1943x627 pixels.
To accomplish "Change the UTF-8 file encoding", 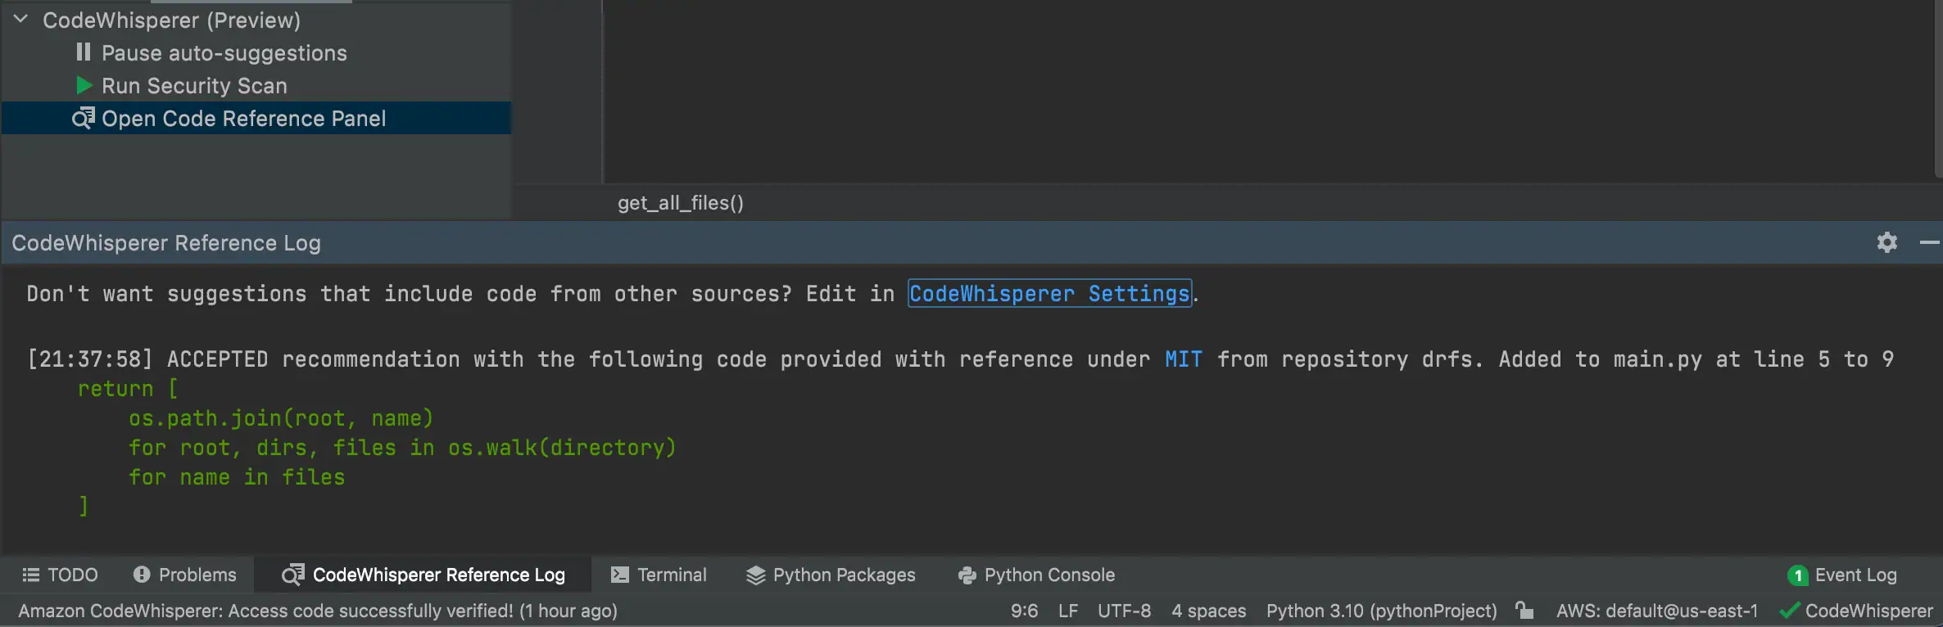I will point(1124,611).
